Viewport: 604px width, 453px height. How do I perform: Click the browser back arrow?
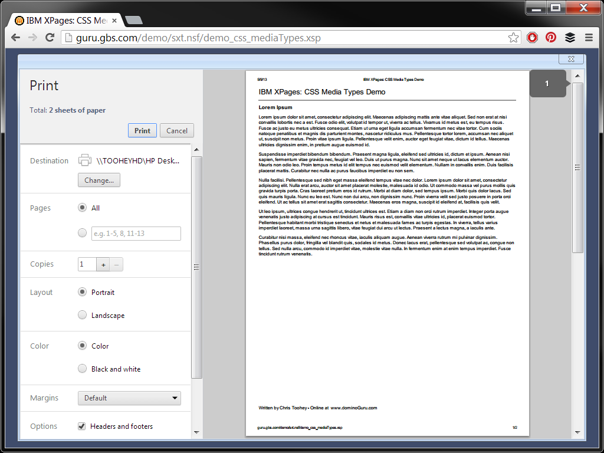pyautogui.click(x=15, y=38)
